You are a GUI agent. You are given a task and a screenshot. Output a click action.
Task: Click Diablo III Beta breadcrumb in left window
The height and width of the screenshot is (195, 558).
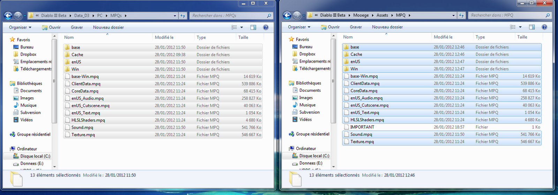pos(54,16)
